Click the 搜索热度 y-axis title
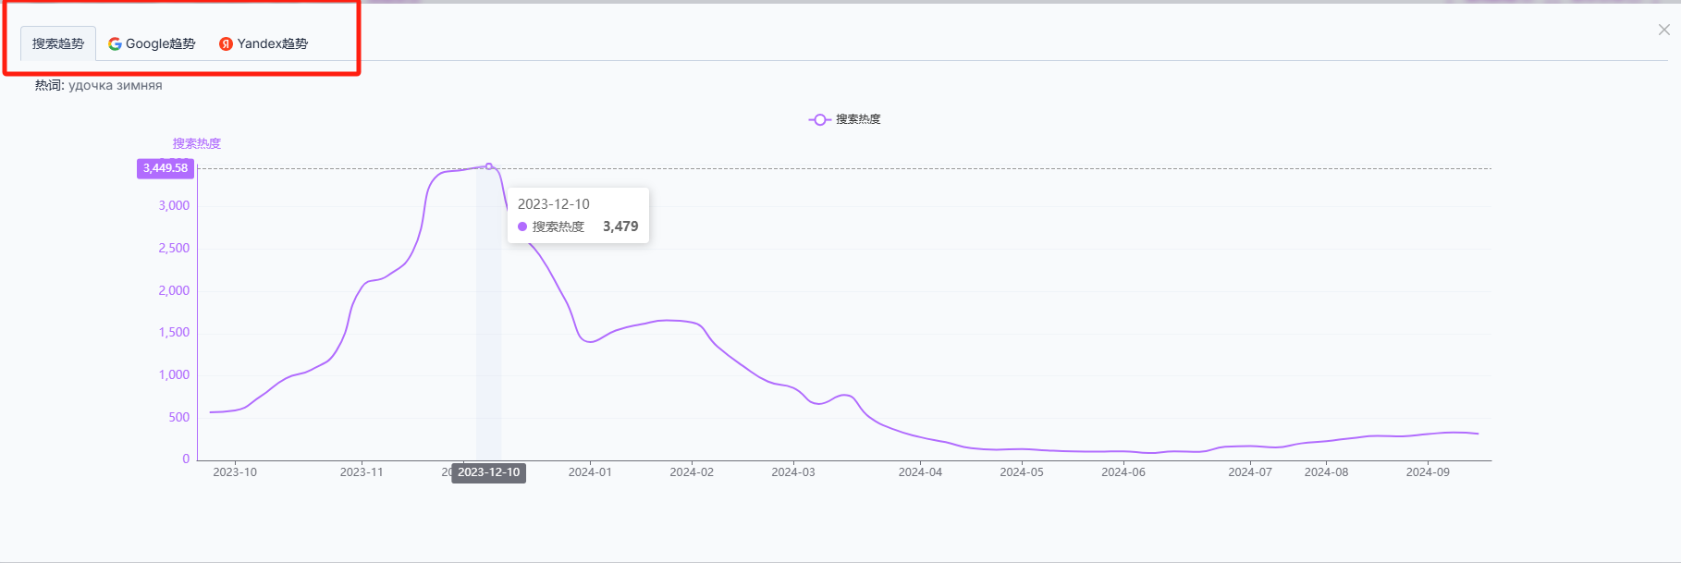 click(196, 143)
